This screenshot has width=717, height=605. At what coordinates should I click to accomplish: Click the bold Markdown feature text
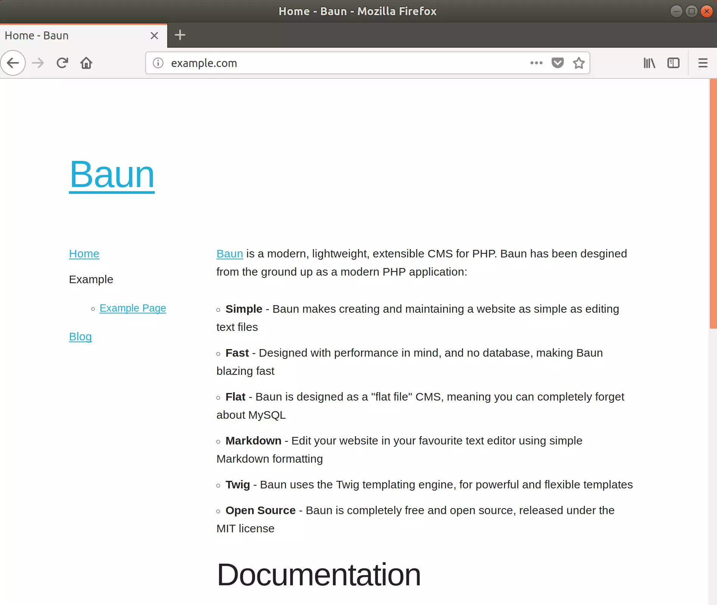coord(254,441)
